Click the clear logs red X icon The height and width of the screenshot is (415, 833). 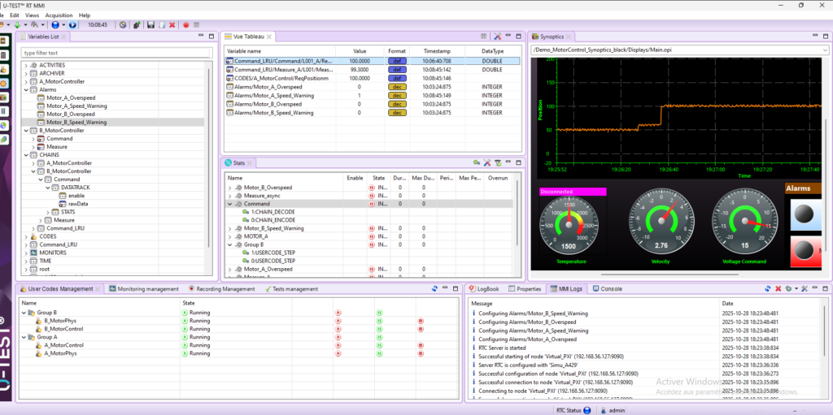tap(778, 288)
